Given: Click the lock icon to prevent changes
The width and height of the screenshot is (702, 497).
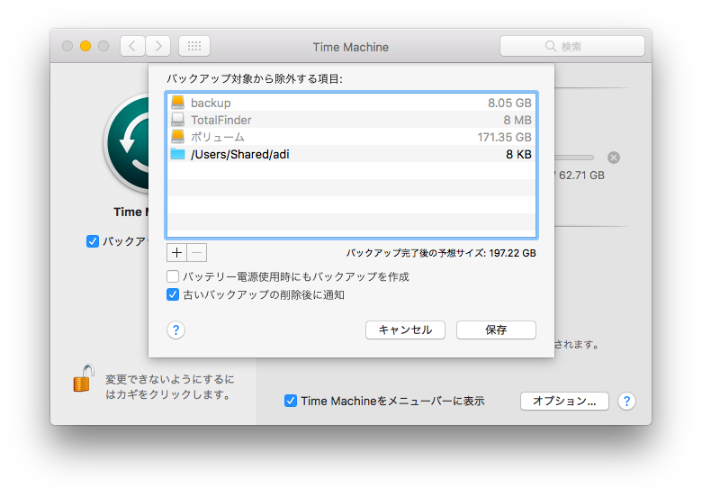Looking at the screenshot, I should pos(84,378).
